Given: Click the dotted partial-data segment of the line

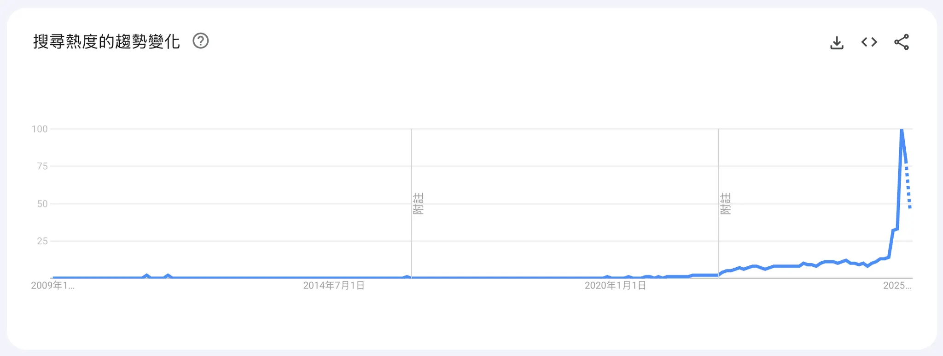Looking at the screenshot, I should tap(908, 186).
